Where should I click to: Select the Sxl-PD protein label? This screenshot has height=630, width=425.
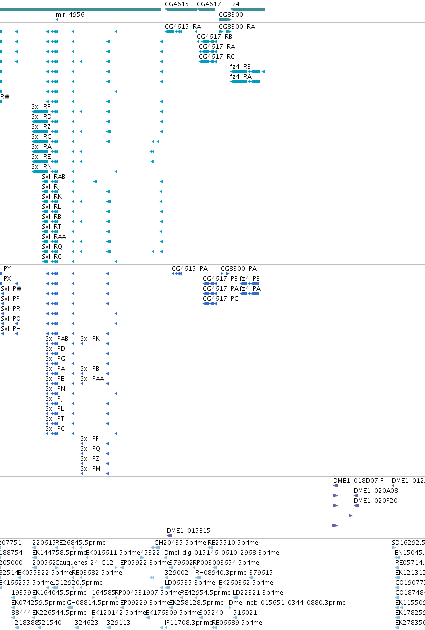point(55,349)
